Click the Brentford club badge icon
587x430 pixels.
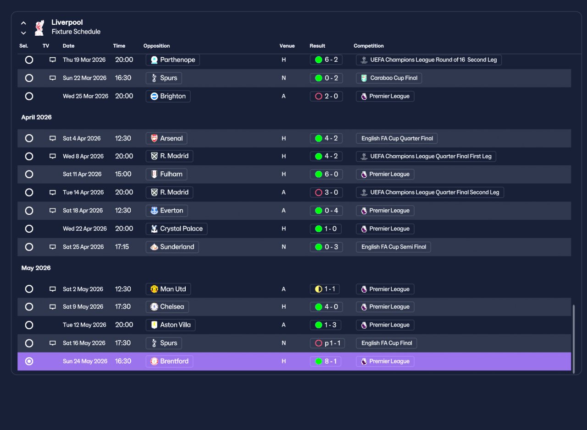(154, 361)
